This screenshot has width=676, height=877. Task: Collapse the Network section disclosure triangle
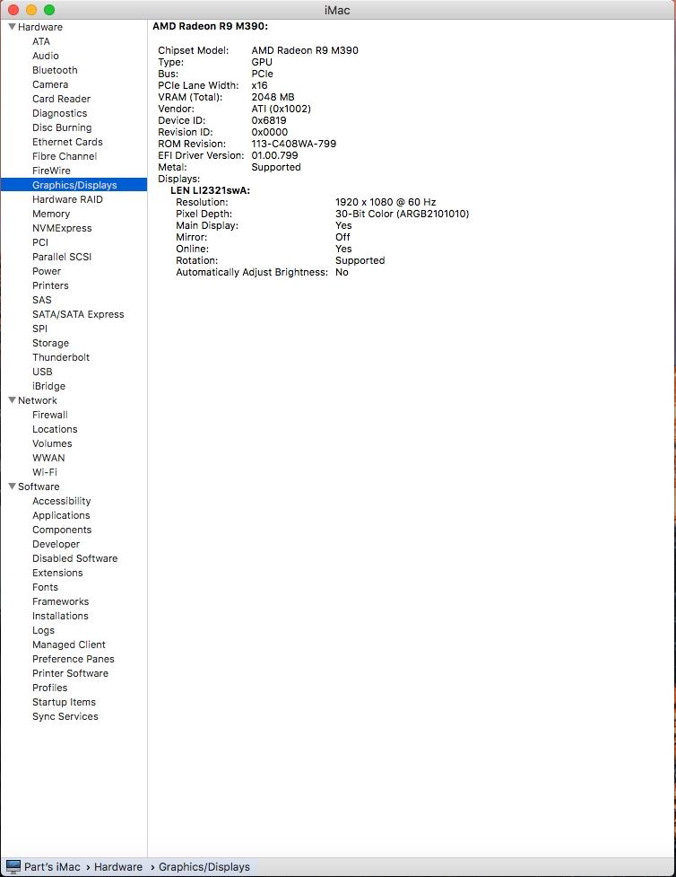coord(12,400)
